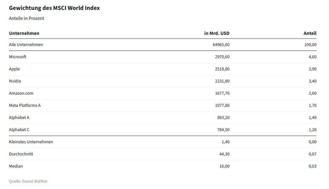Click the in Mrd. USD column header

[217, 33]
